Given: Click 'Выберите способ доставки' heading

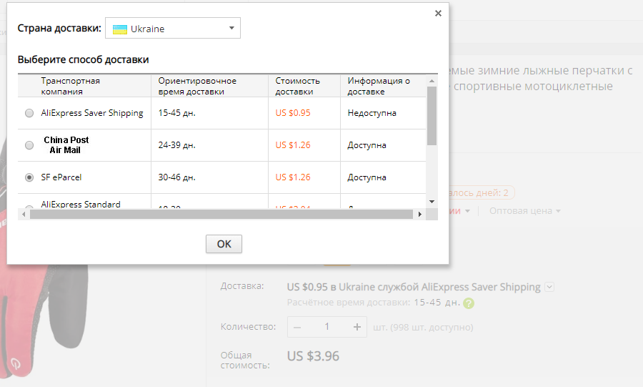Looking at the screenshot, I should coord(84,59).
